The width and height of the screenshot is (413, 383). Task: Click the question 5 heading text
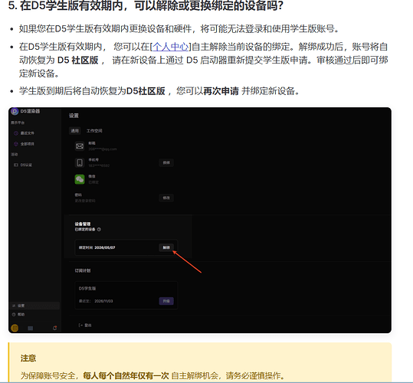[146, 6]
